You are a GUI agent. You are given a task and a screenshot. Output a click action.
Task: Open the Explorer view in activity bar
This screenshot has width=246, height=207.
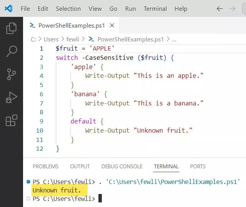coord(12,28)
